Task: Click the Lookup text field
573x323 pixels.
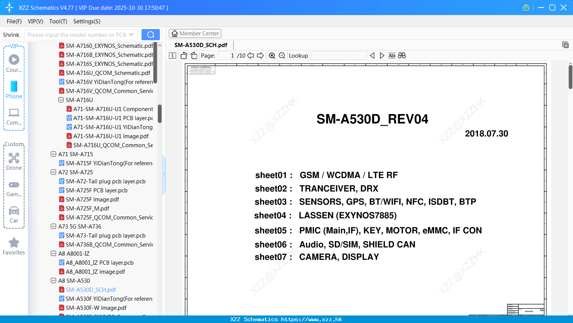Action: click(x=339, y=55)
